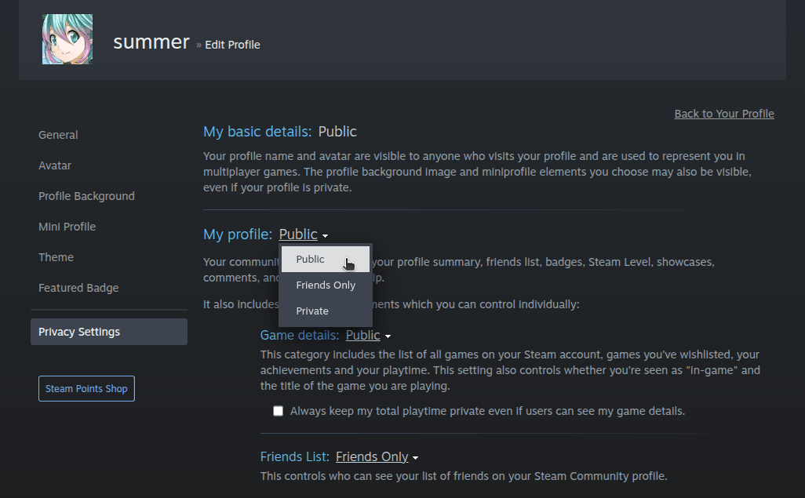This screenshot has width=805, height=498.
Task: Open the Privacy Settings section
Action: pyautogui.click(x=78, y=331)
